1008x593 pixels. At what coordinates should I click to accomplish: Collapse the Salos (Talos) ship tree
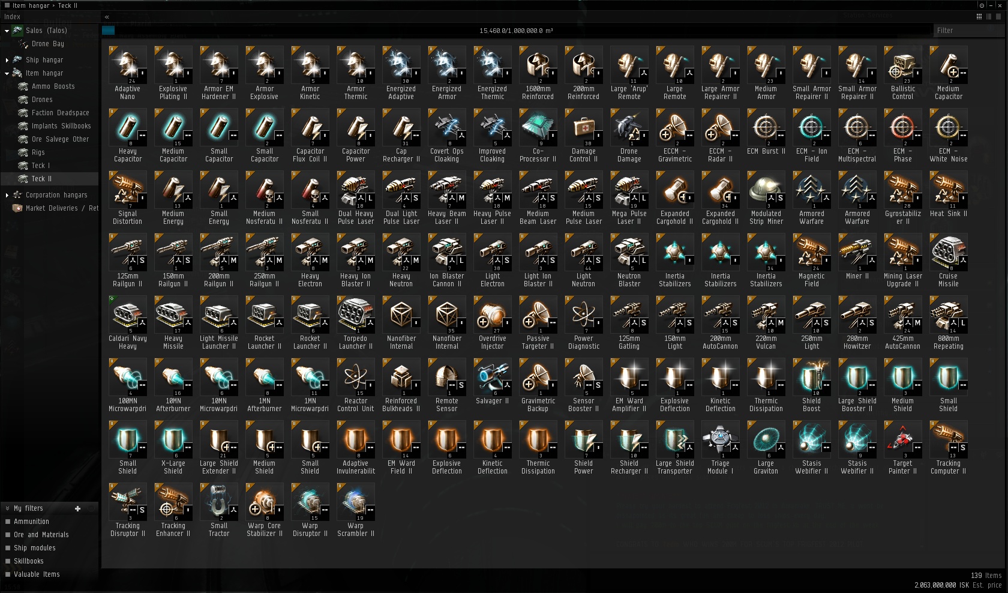[x=7, y=31]
